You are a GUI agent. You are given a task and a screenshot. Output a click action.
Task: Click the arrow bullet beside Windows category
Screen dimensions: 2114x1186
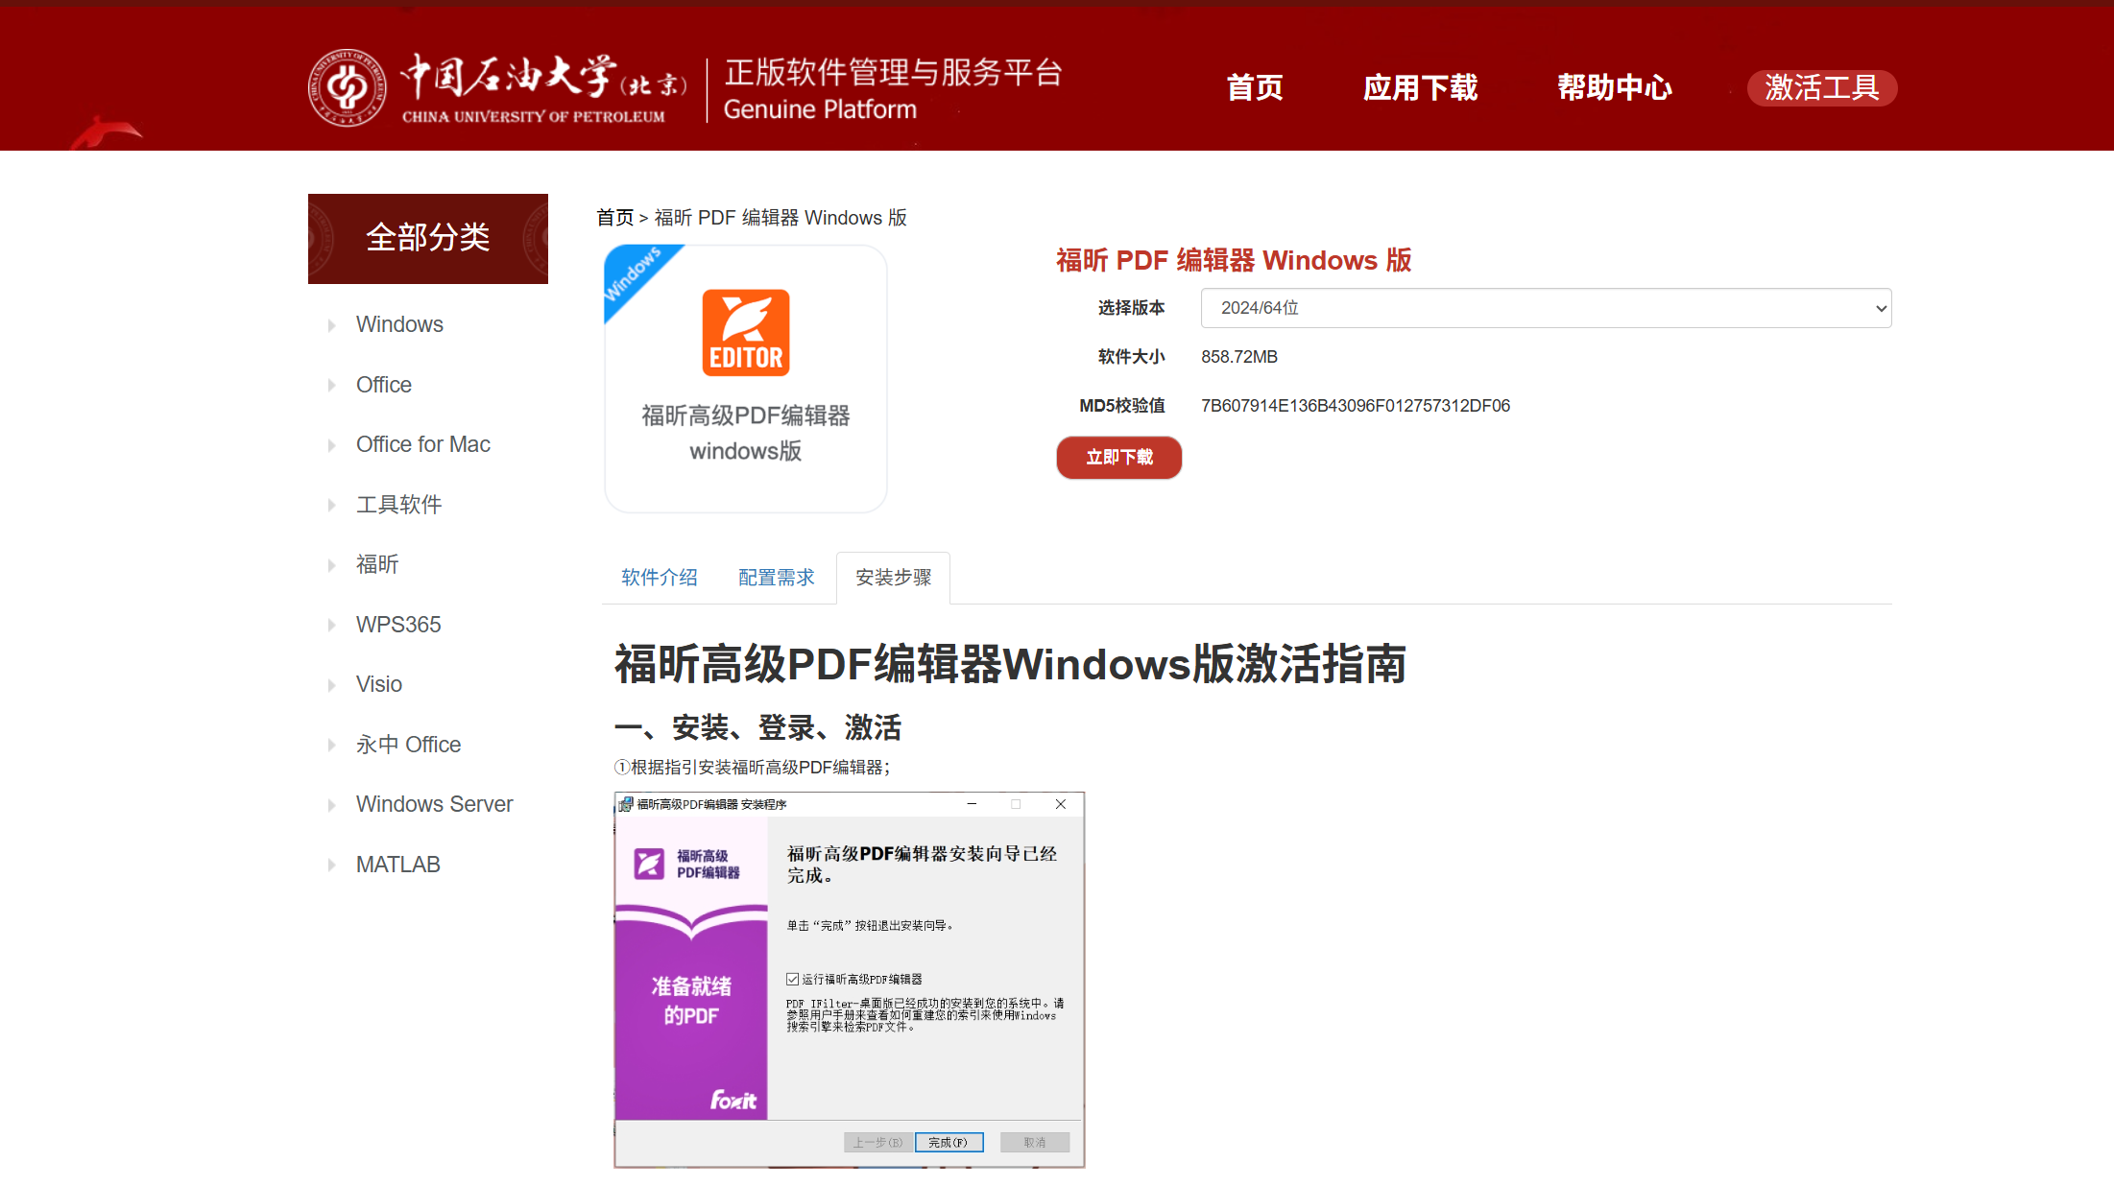point(332,325)
